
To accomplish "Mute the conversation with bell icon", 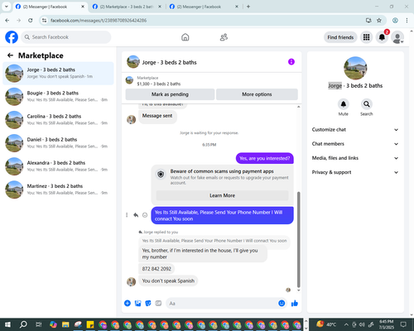I will click(344, 104).
